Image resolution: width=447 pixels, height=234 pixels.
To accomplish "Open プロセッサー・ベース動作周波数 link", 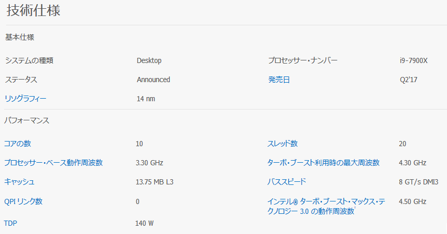I will (x=53, y=163).
